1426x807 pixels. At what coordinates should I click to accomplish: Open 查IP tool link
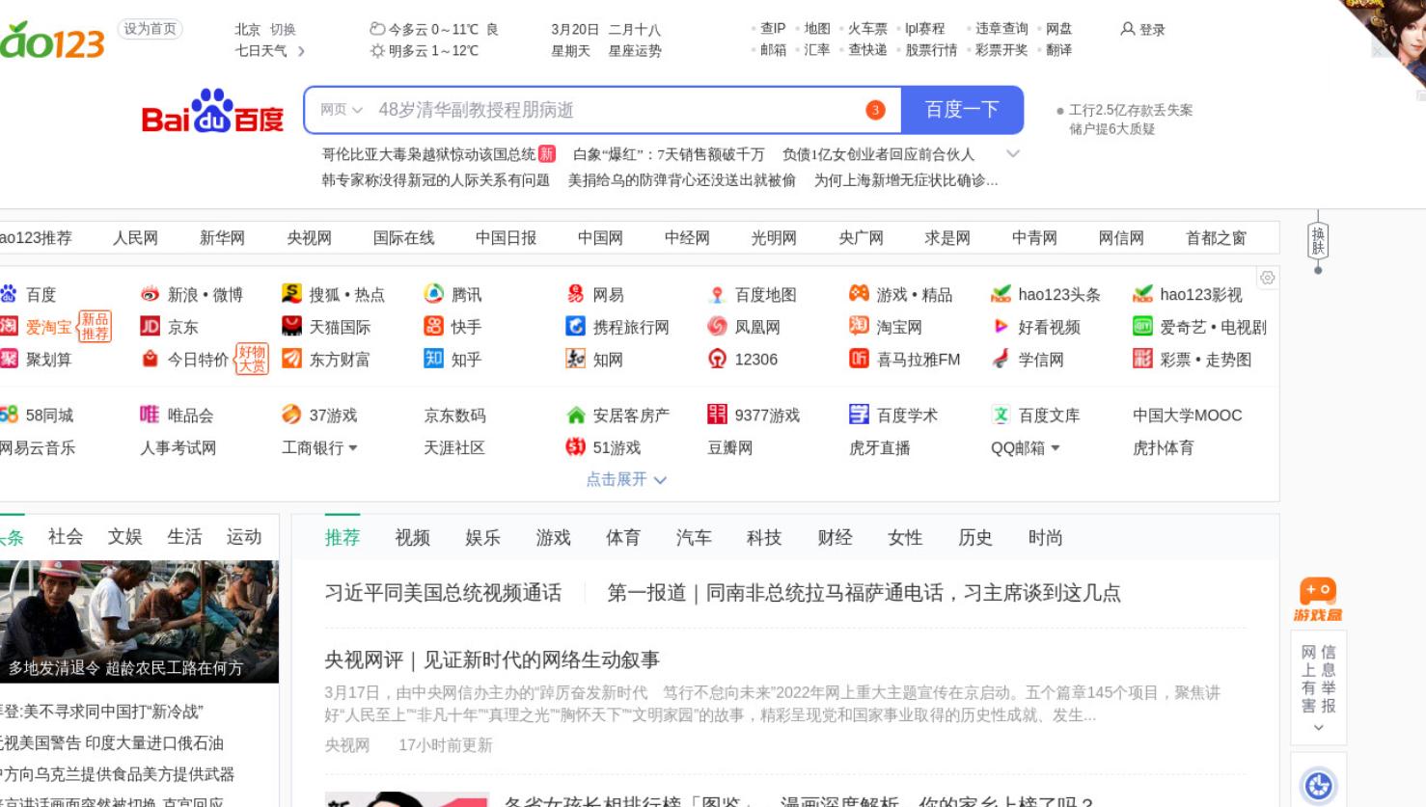click(773, 28)
